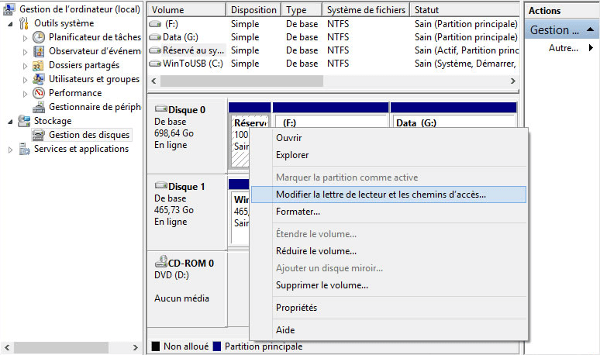This screenshot has height=355, width=600.
Task: Select the Dossiers partagés folder icon
Action: point(39,65)
